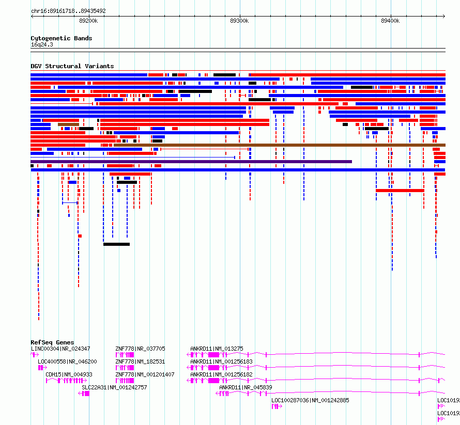This screenshot has width=460, height=425.
Task: Click the ZNF778 NM_001201407 transcript glyph
Action: coord(125,381)
